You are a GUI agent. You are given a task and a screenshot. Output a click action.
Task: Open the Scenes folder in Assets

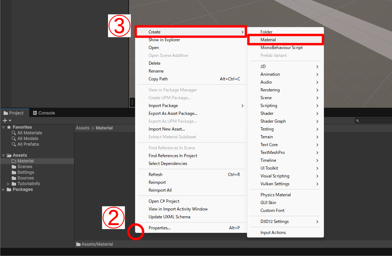click(x=25, y=167)
